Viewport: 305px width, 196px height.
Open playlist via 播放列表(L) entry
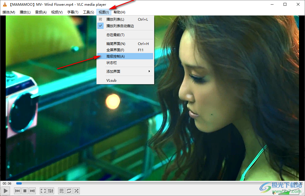tap(125, 19)
